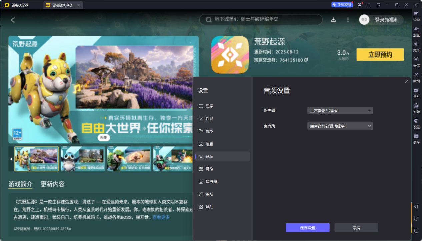This screenshot has height=241, width=422.
Task: Open 更多 more tools in sidebar
Action: click(x=416, y=139)
